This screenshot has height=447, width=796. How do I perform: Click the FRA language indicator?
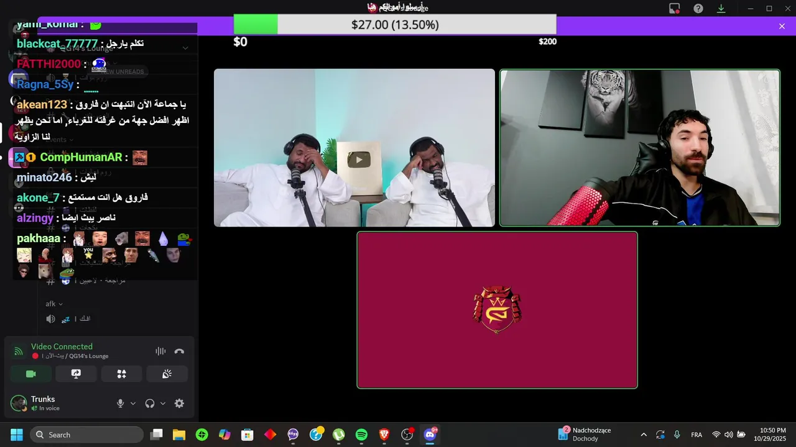[696, 435]
